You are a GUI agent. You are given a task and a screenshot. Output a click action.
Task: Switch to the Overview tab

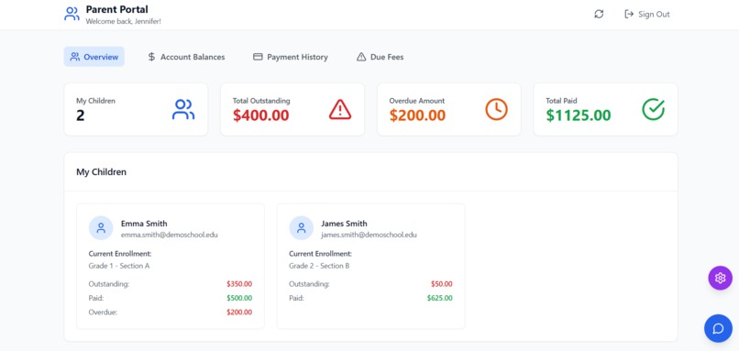(94, 57)
